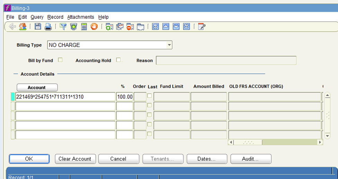
Task: Check Last box on fifth account row
Action: pyautogui.click(x=149, y=134)
